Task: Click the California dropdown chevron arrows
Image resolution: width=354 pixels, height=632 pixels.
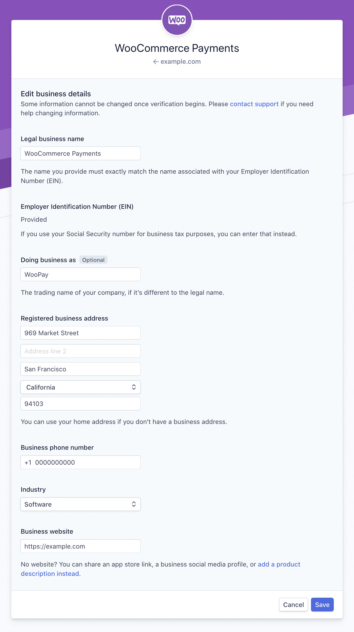Action: tap(134, 387)
